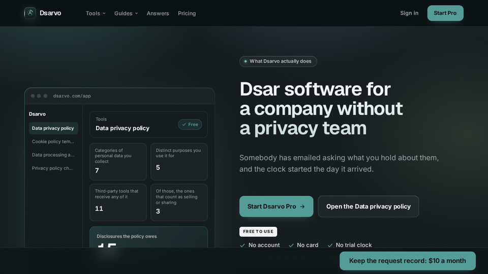Click 'Distinct purposes you use it for' card
The height and width of the screenshot is (274, 488).
point(179,161)
